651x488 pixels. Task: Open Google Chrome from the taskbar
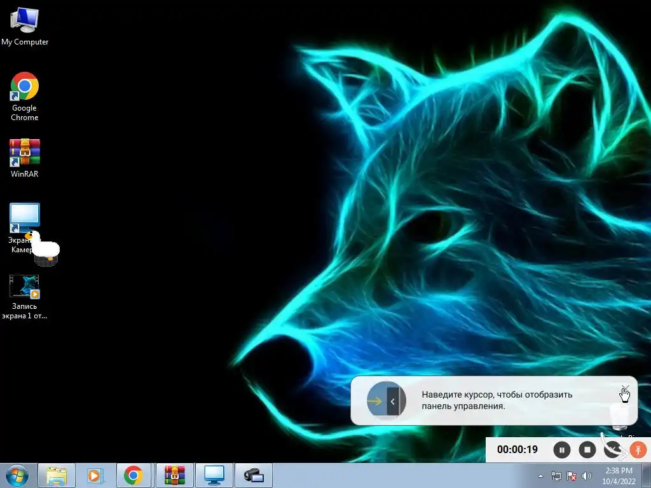[x=134, y=475]
